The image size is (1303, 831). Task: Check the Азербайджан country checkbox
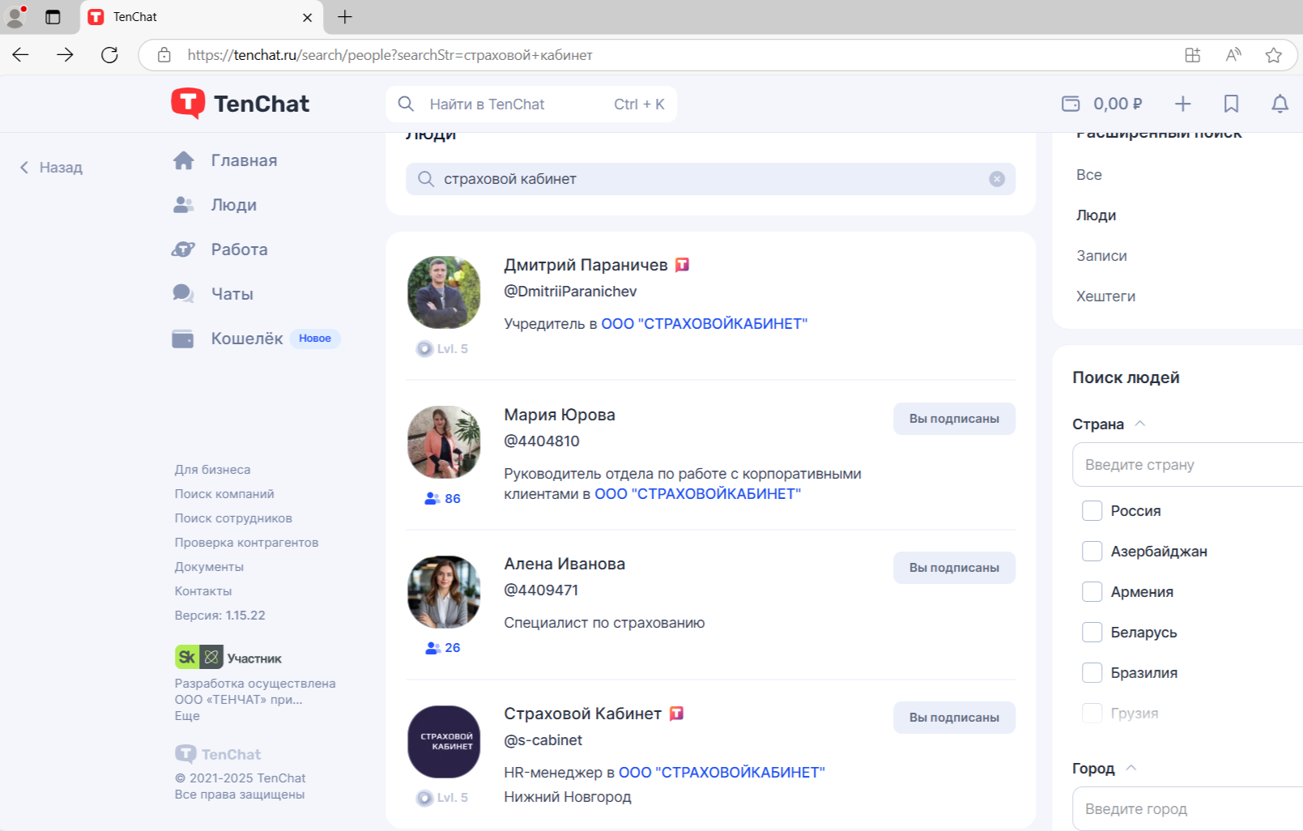point(1092,552)
